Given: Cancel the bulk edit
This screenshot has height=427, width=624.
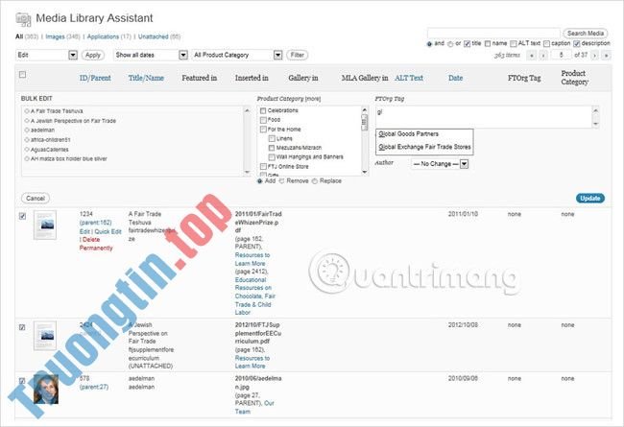Looking at the screenshot, I should (x=36, y=199).
